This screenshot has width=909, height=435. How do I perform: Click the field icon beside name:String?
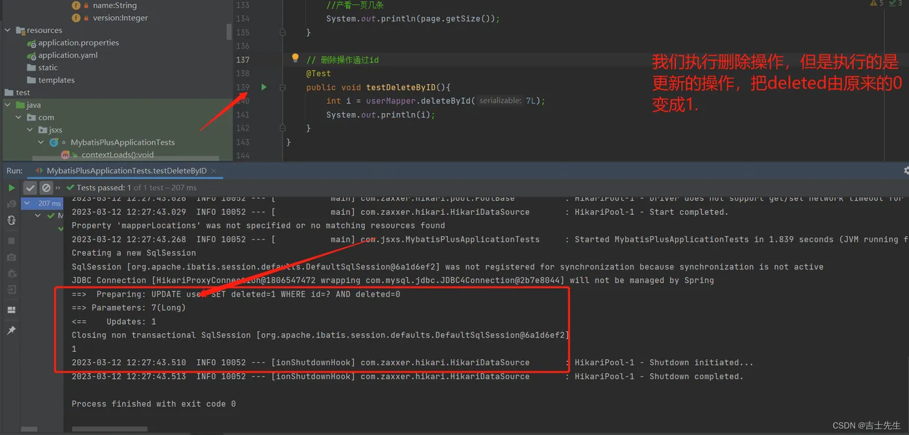pyautogui.click(x=76, y=5)
